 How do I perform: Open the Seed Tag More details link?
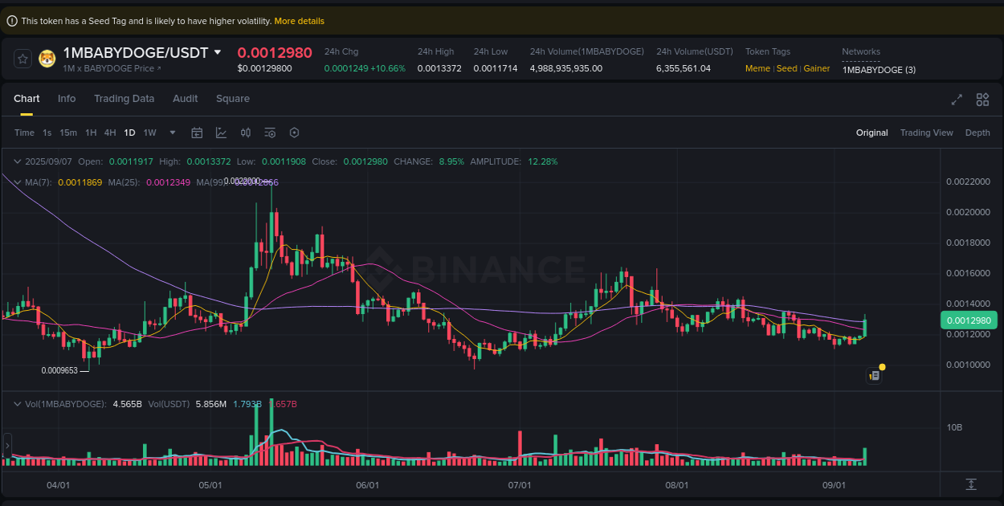coord(299,20)
